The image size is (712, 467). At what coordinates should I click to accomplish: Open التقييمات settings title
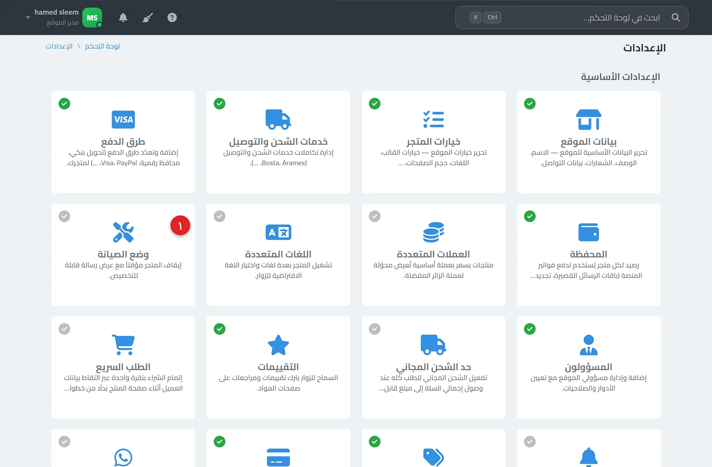point(278,367)
